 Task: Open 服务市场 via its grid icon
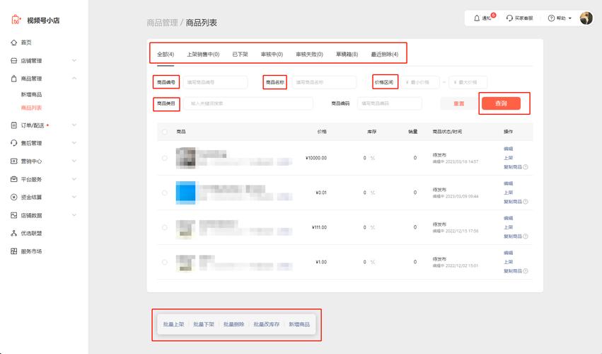pyautogui.click(x=14, y=251)
